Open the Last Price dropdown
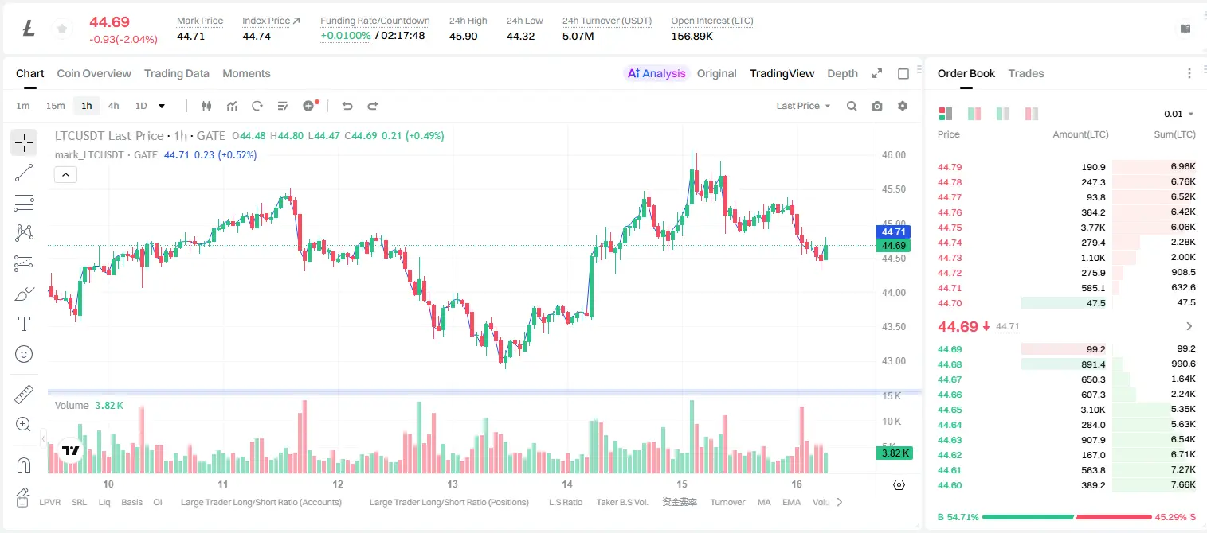Image resolution: width=1207 pixels, height=533 pixels. tap(803, 106)
